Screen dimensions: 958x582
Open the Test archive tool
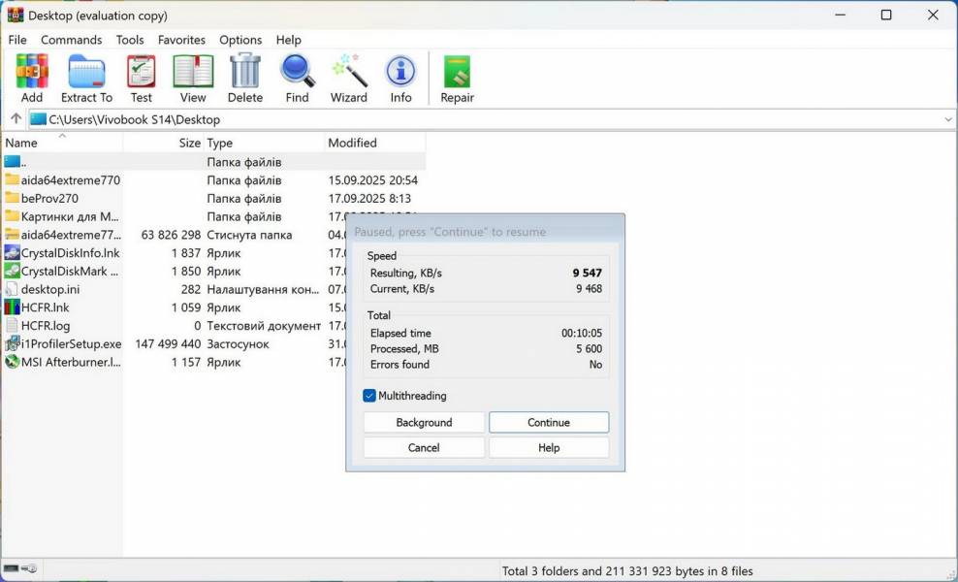coord(141,78)
